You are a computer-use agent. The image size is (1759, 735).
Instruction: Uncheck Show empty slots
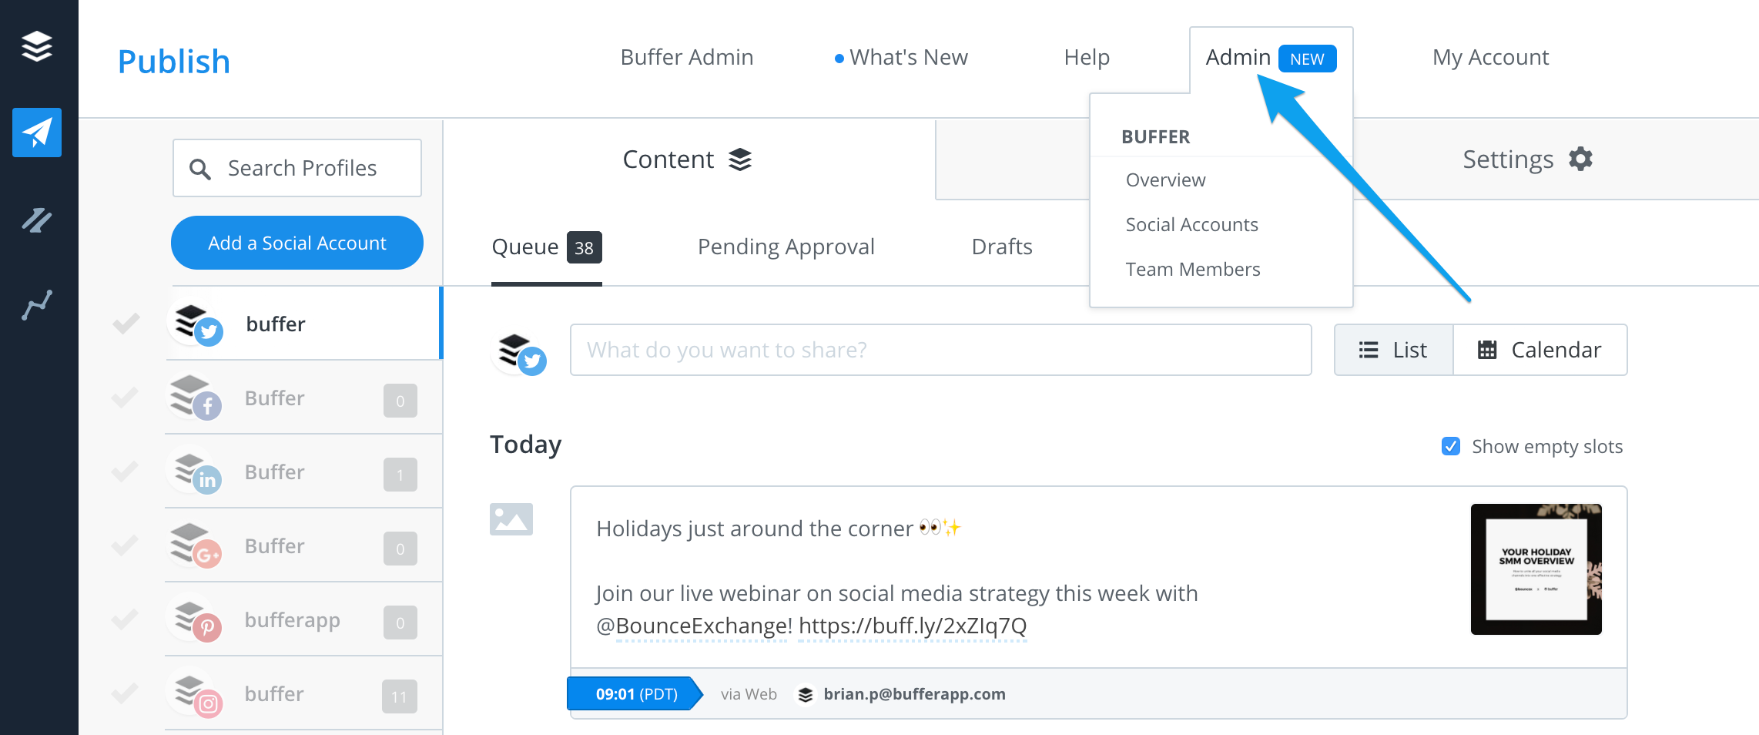click(x=1451, y=446)
